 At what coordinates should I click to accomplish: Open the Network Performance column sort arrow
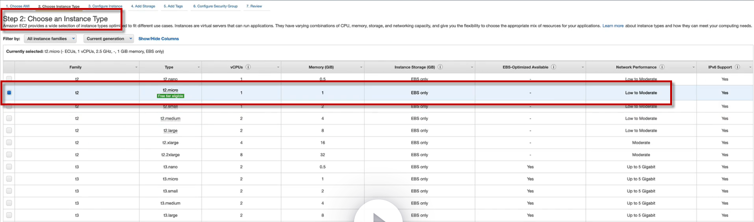(693, 67)
